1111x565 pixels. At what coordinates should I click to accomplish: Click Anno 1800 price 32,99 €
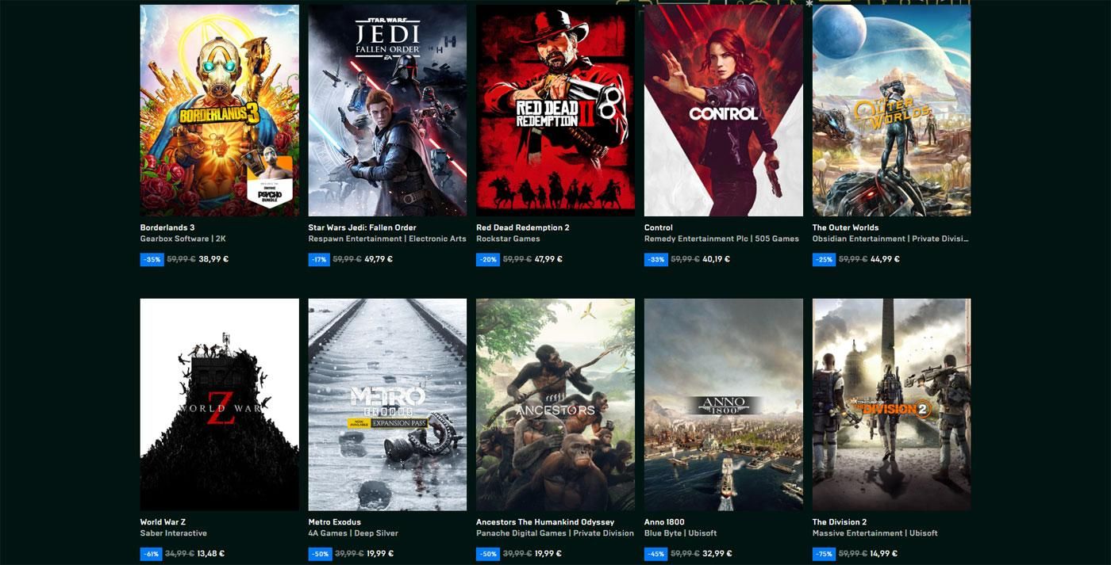717,554
